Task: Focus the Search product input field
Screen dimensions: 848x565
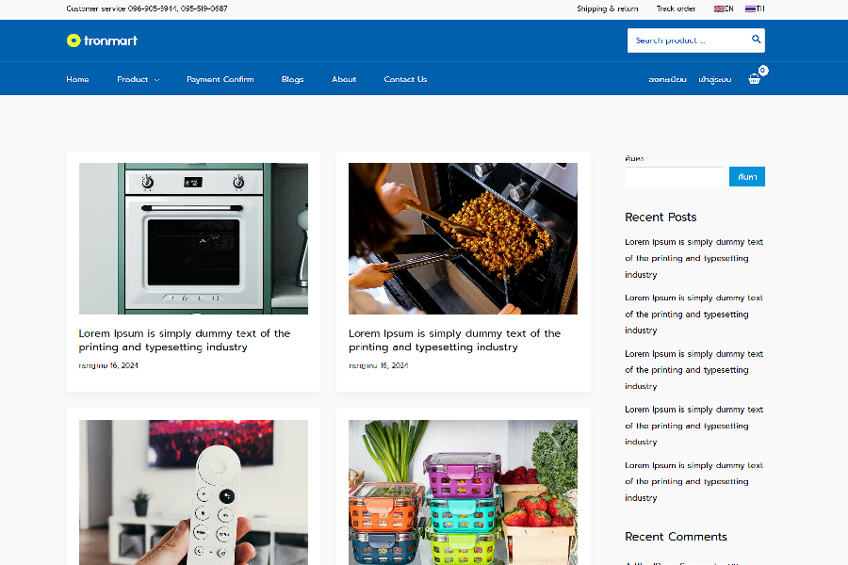Action: click(x=687, y=40)
